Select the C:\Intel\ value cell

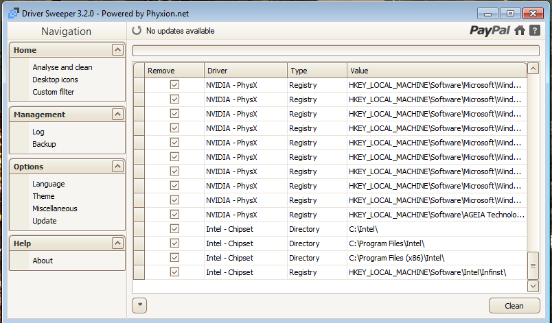(x=437, y=229)
